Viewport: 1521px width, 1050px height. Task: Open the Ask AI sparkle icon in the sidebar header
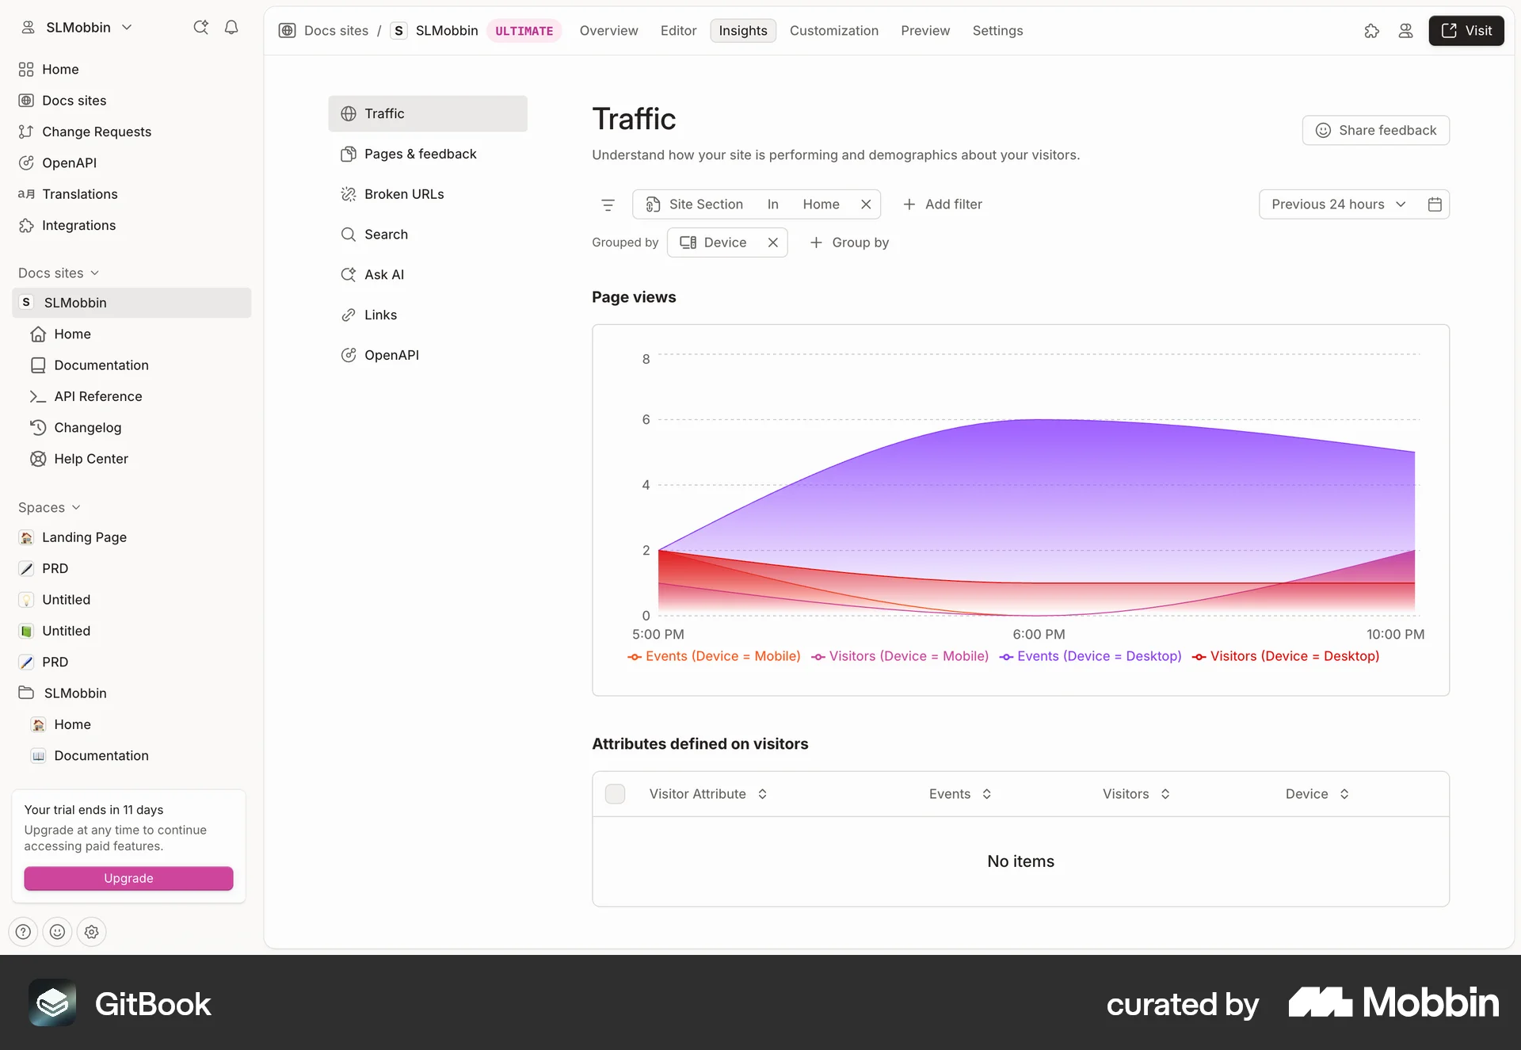tap(201, 27)
